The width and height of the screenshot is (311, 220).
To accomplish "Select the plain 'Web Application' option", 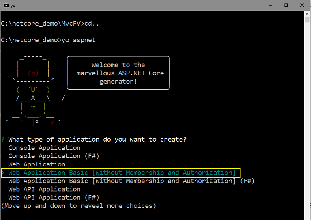I will pyautogui.click(x=36, y=165).
